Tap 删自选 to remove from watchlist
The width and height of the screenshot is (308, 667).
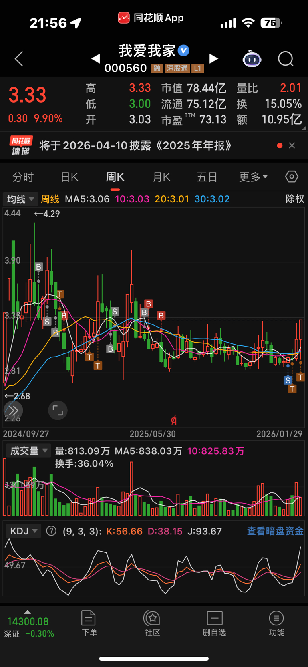coord(214,623)
